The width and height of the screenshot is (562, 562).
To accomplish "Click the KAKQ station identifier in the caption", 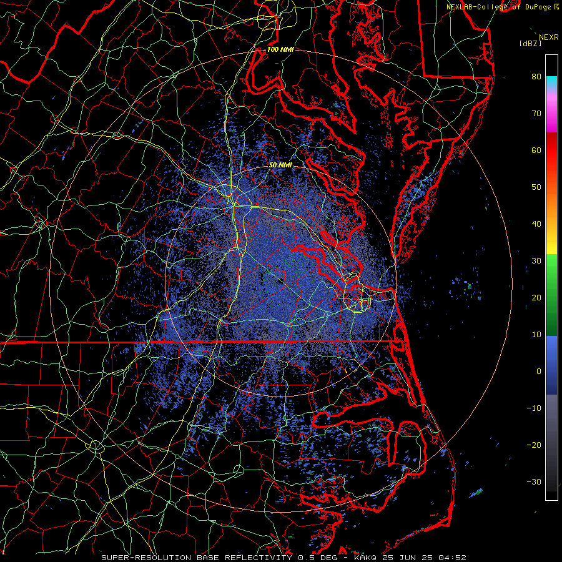I will [367, 558].
